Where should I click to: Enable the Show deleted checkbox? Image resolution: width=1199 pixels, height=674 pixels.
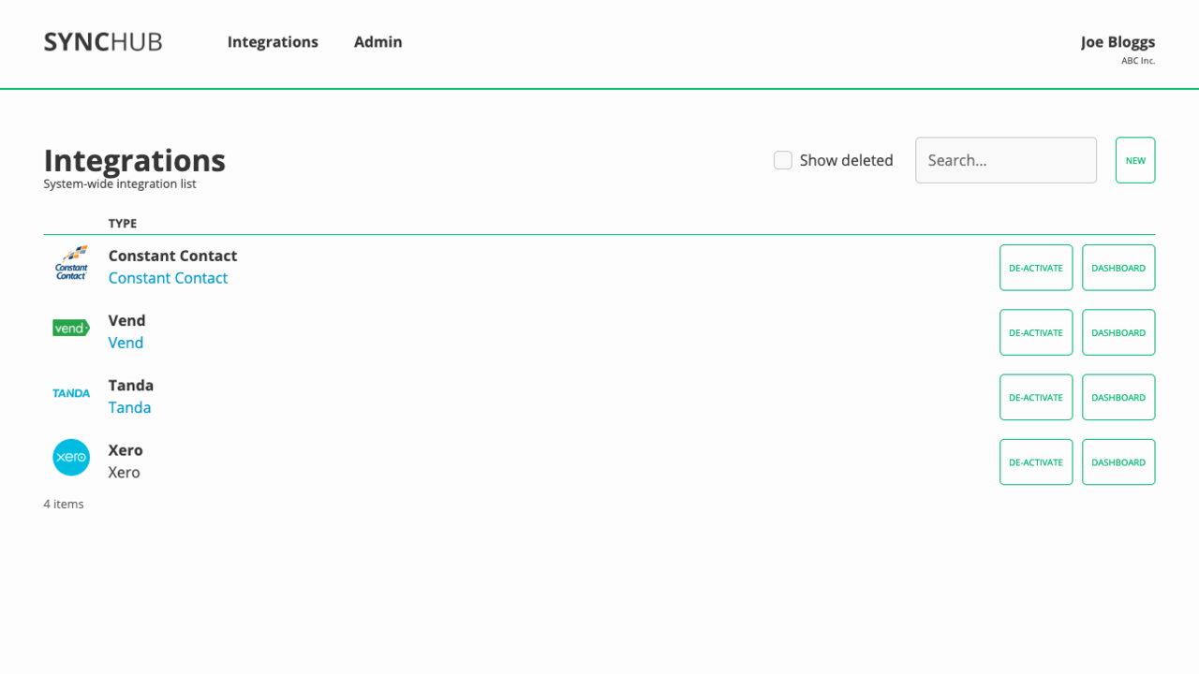[783, 160]
